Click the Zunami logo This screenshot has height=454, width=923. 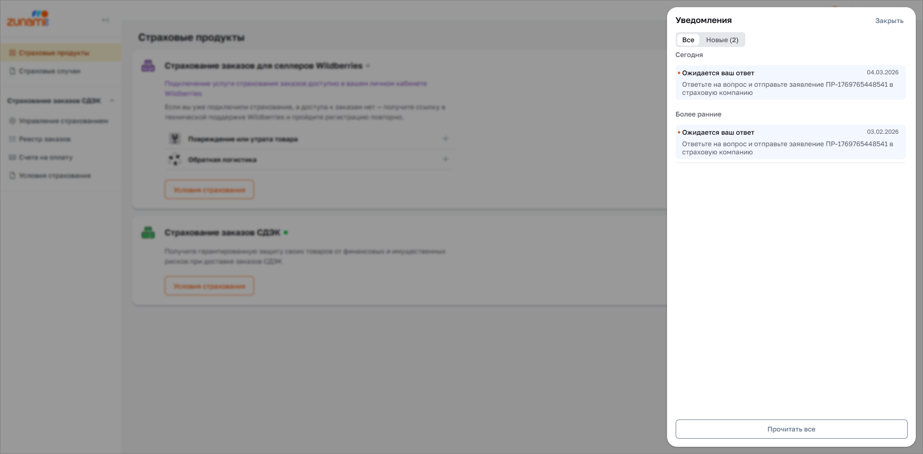point(28,19)
